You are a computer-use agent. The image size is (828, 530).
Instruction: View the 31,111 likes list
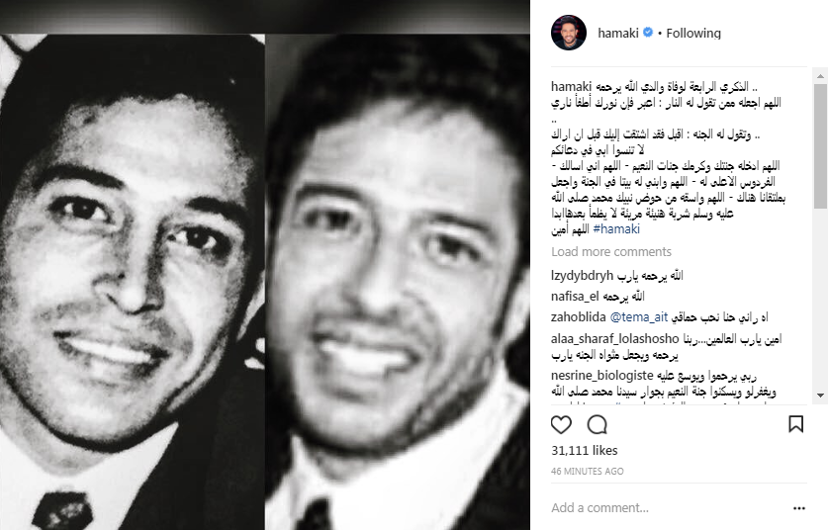pyautogui.click(x=584, y=450)
